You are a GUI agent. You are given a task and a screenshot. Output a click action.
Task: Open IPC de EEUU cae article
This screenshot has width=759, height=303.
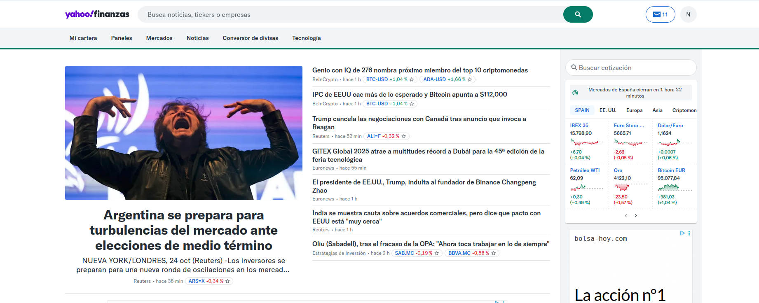click(x=410, y=95)
